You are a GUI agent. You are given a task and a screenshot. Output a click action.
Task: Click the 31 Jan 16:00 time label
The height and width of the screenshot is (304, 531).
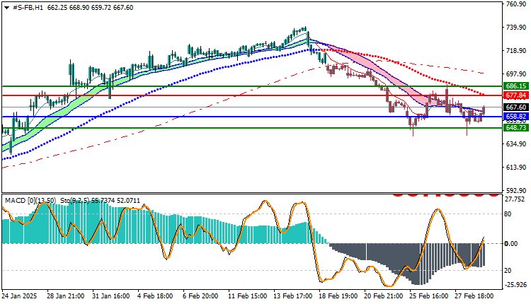(x=111, y=296)
